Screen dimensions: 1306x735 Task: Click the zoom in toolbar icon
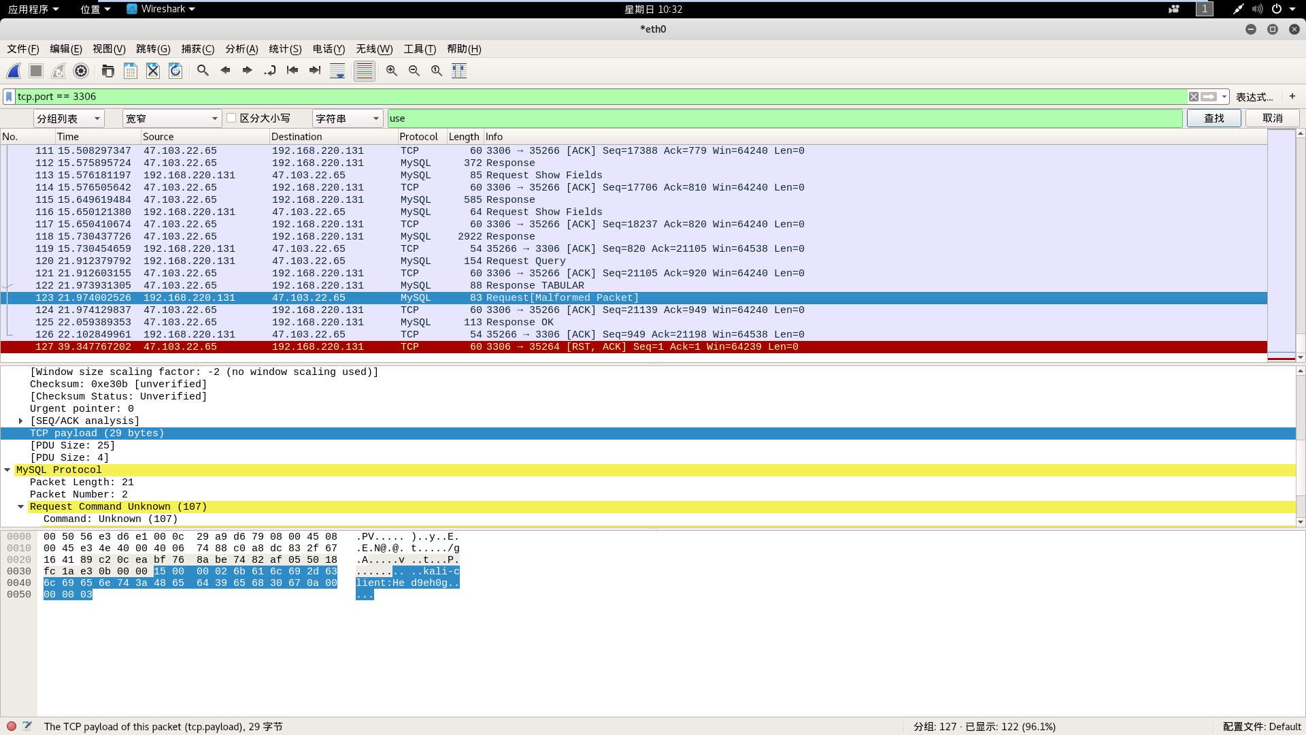click(x=392, y=71)
